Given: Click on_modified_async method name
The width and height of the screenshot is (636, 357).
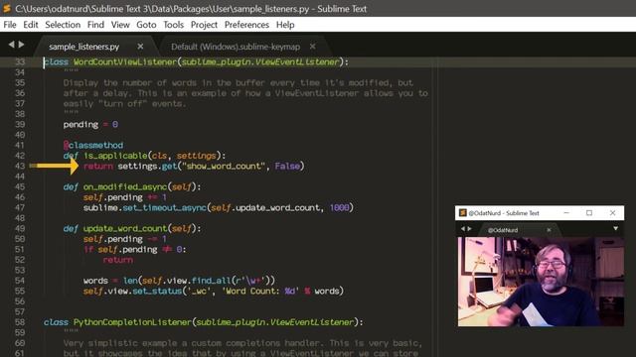Looking at the screenshot, I should [x=125, y=186].
